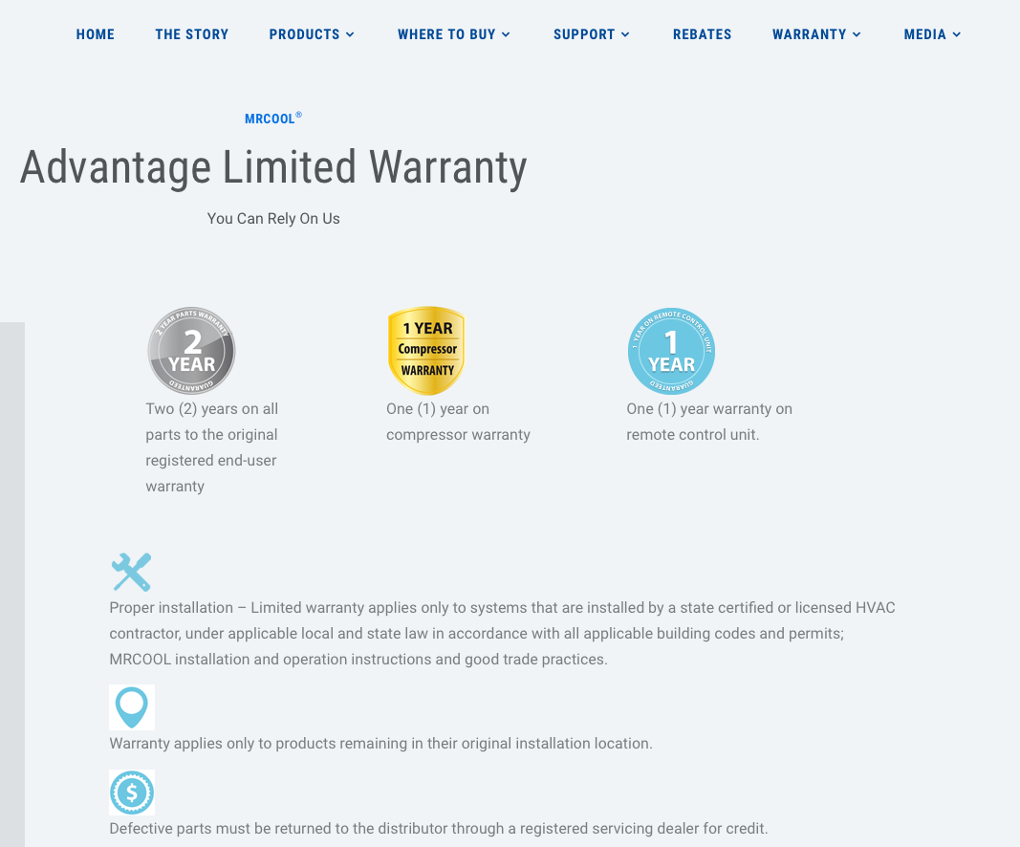Expand the Products dropdown chevron

point(350,34)
